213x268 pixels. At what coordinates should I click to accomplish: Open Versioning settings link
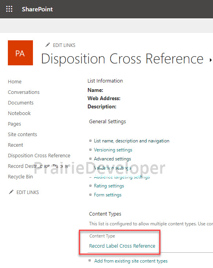pyautogui.click(x=113, y=150)
